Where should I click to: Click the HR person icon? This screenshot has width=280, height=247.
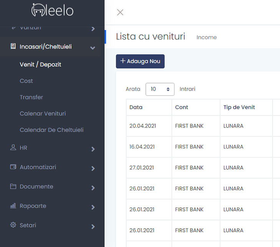(x=13, y=147)
